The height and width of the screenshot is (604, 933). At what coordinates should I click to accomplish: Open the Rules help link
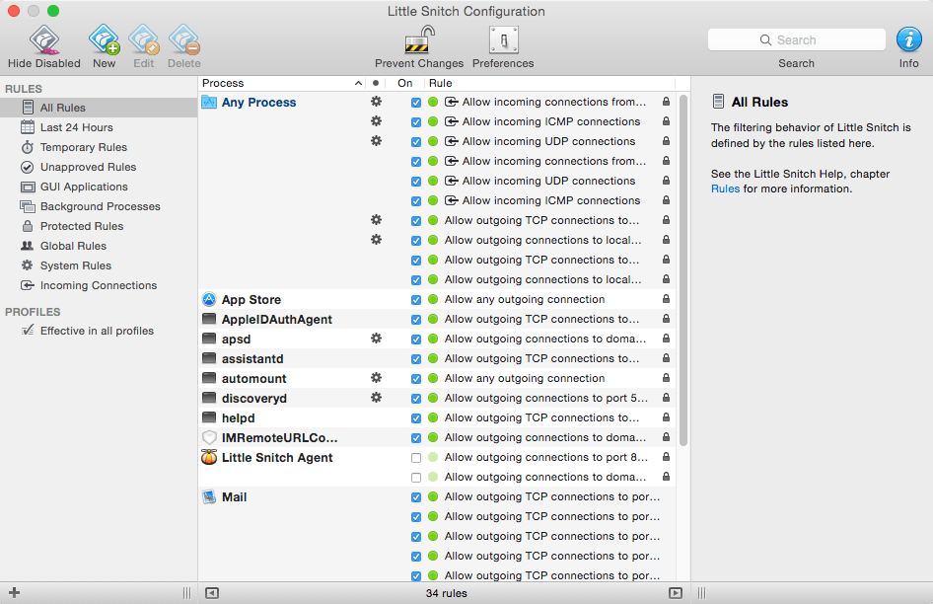[x=725, y=189]
